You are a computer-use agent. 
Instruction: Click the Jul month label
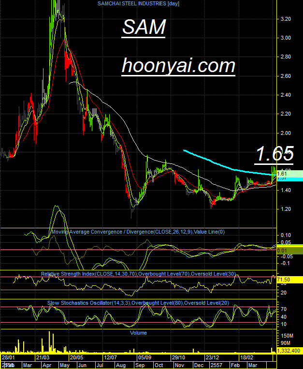tap(100, 366)
